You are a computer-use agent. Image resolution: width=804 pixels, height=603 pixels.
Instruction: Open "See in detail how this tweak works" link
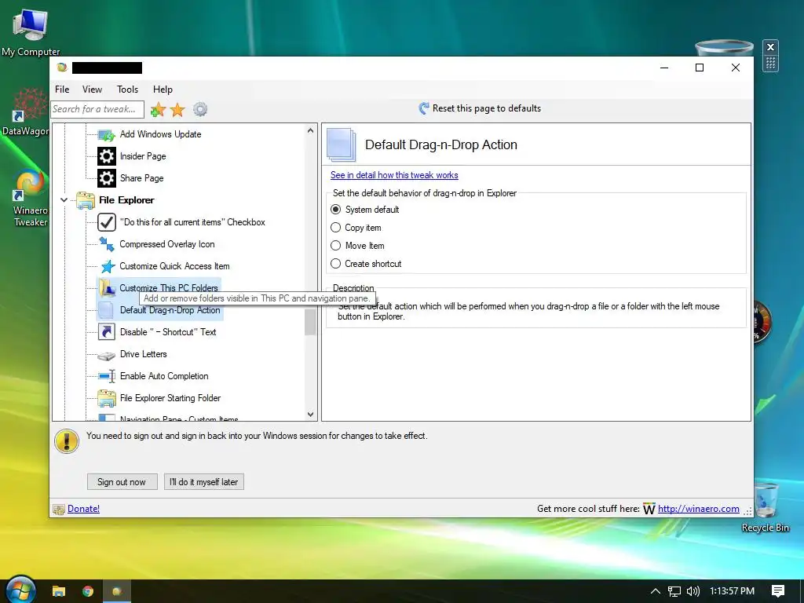pyautogui.click(x=394, y=175)
